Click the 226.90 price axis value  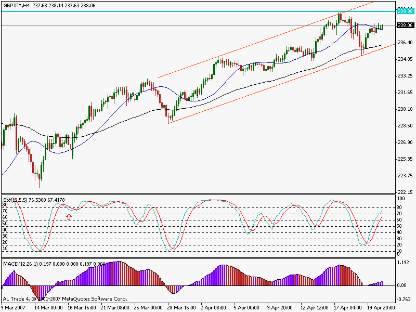point(405,142)
